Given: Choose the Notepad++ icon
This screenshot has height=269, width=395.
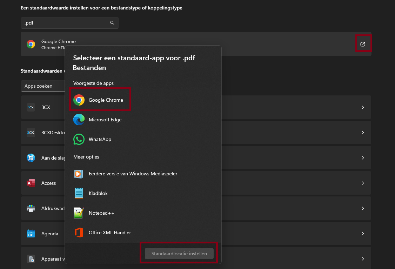Looking at the screenshot, I should tap(78, 213).
